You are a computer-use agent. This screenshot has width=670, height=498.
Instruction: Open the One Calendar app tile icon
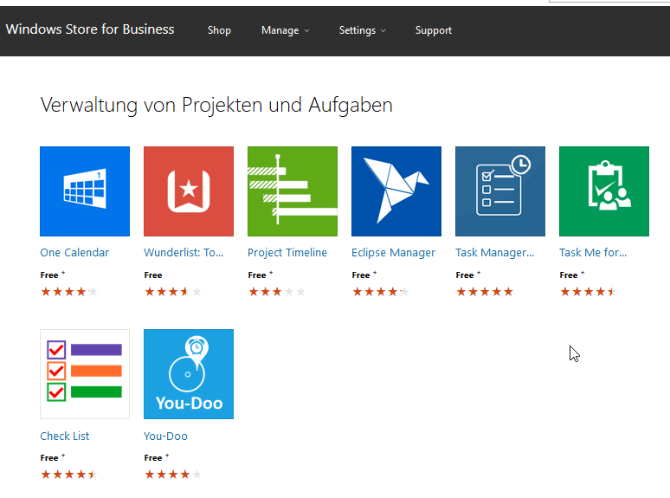[85, 191]
